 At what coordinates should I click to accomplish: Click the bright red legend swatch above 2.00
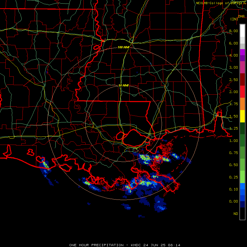pos(242,92)
